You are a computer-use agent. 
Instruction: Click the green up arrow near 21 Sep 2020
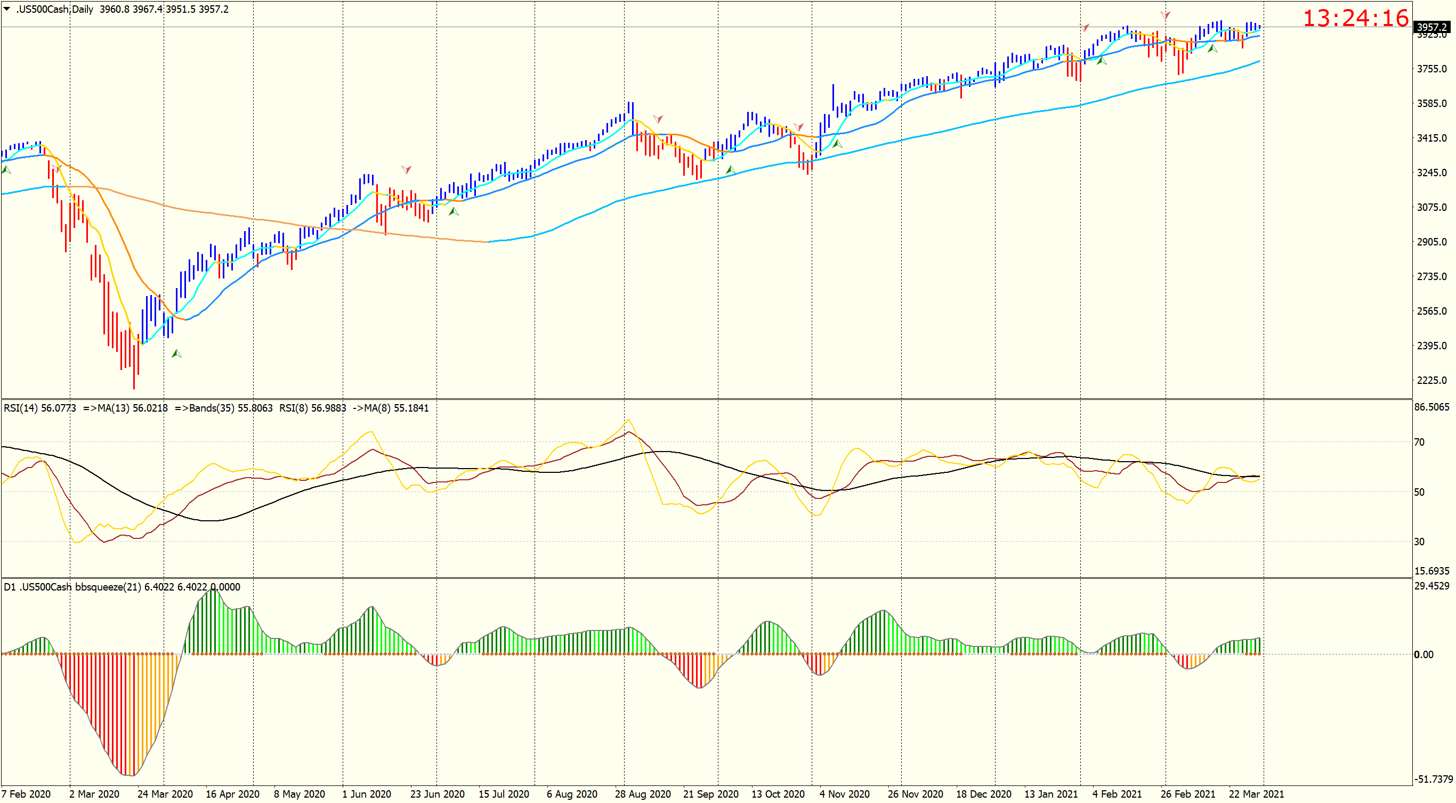tap(730, 169)
